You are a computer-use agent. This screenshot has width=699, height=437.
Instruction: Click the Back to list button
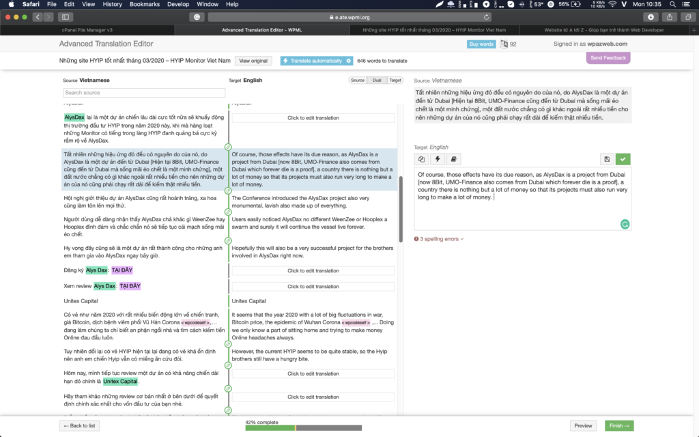point(79,426)
